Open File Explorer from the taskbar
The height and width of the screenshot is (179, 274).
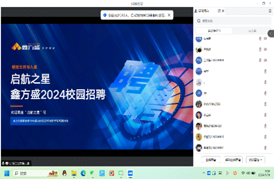click(x=74, y=174)
